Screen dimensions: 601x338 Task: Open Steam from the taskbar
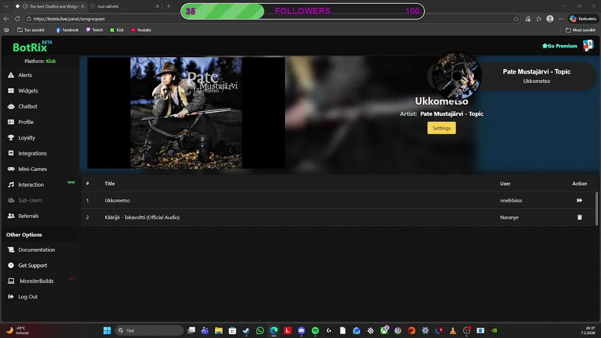[x=246, y=330]
